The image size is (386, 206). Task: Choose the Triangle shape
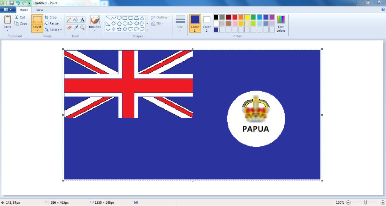tap(142, 18)
